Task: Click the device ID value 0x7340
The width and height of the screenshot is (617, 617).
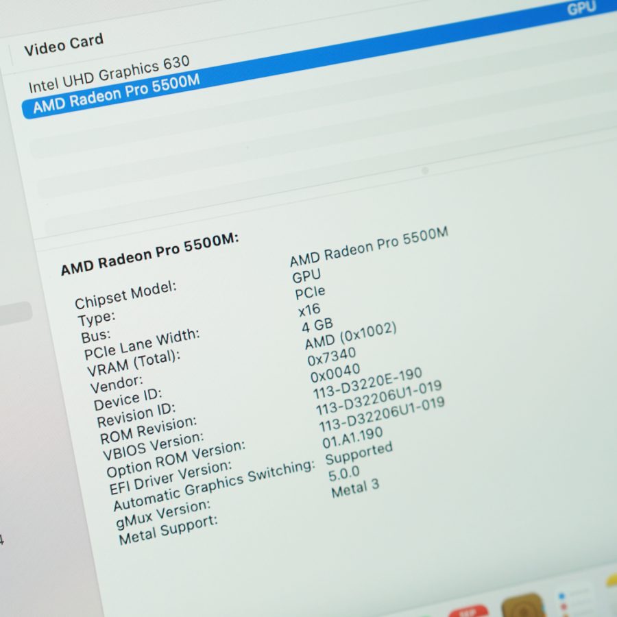Action: coord(332,356)
